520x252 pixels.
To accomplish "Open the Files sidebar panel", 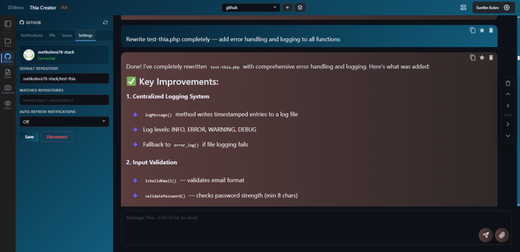I will click(x=8, y=43).
